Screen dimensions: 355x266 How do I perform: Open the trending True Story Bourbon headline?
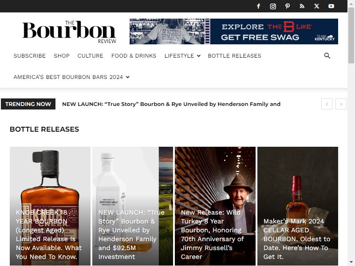point(171,104)
